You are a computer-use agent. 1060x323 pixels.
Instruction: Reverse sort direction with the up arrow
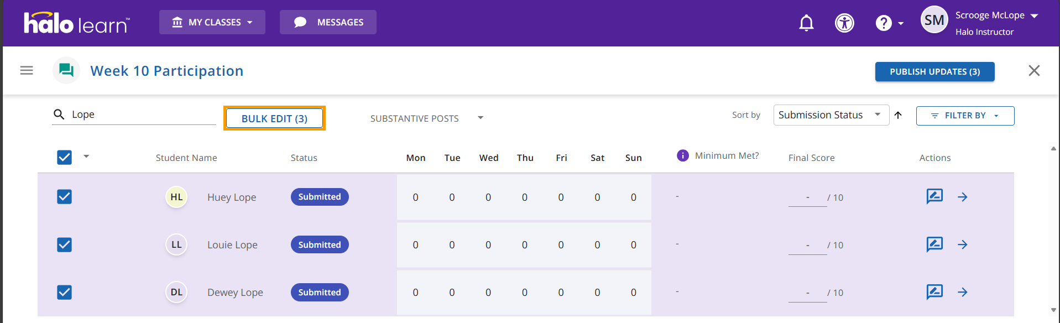[898, 115]
